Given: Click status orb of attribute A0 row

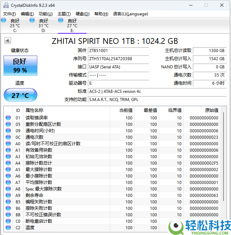Looking at the screenshot, I should pos(8,144).
